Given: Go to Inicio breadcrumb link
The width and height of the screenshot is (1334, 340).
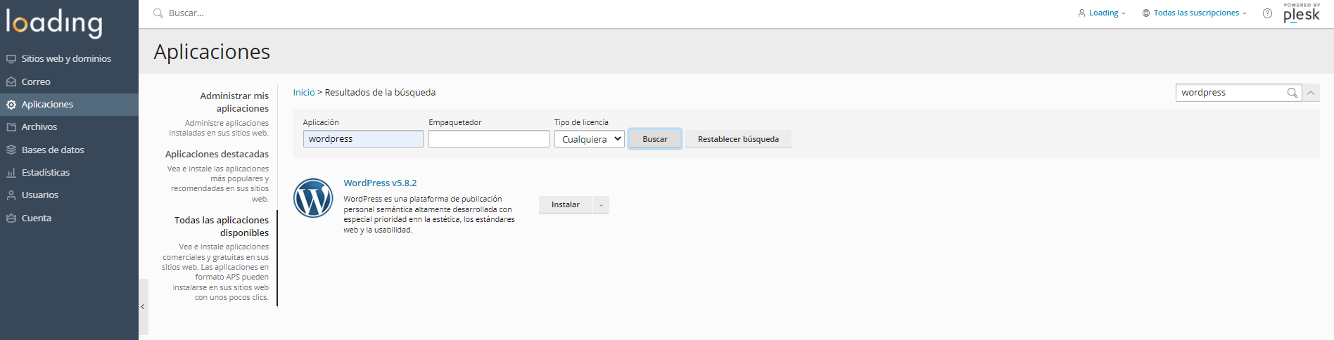Looking at the screenshot, I should (304, 93).
